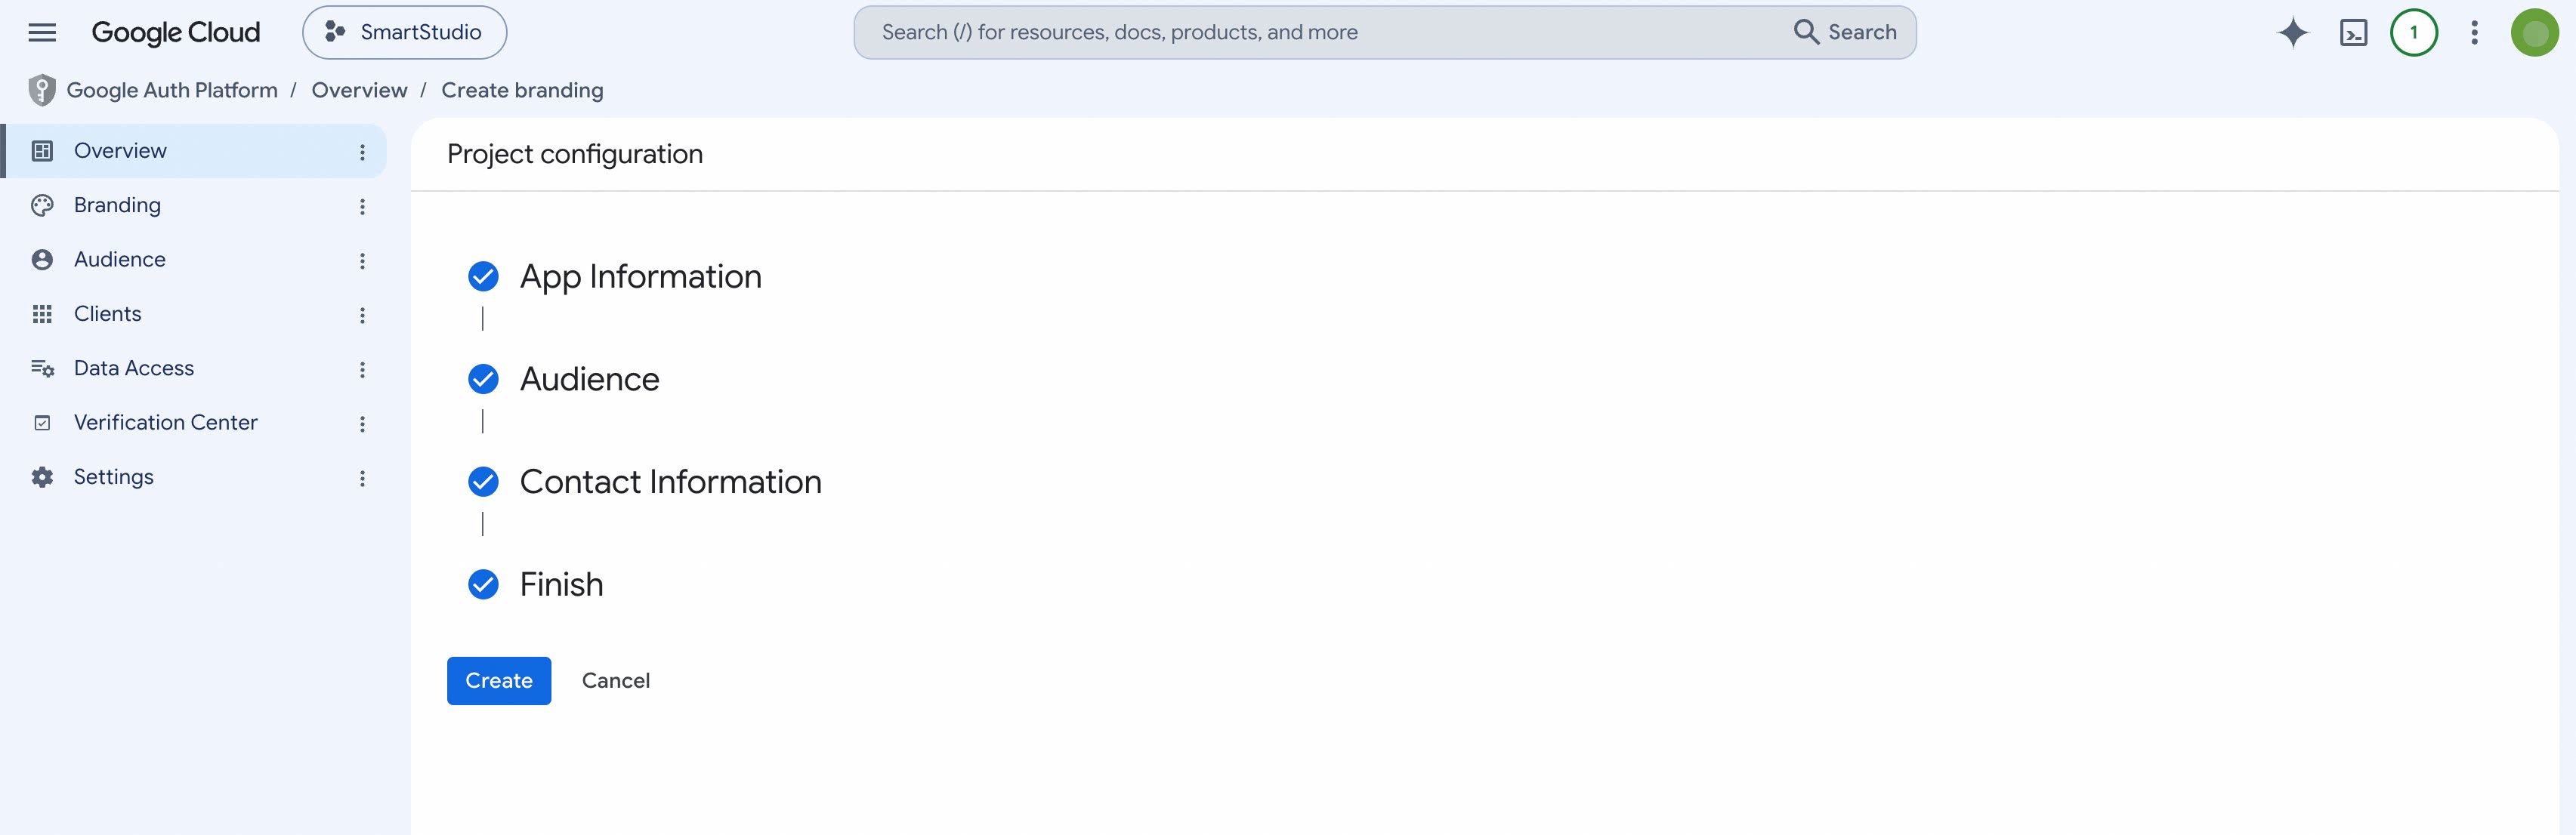This screenshot has height=835, width=2576.
Task: Click the Project configuration heading
Action: pyautogui.click(x=575, y=154)
